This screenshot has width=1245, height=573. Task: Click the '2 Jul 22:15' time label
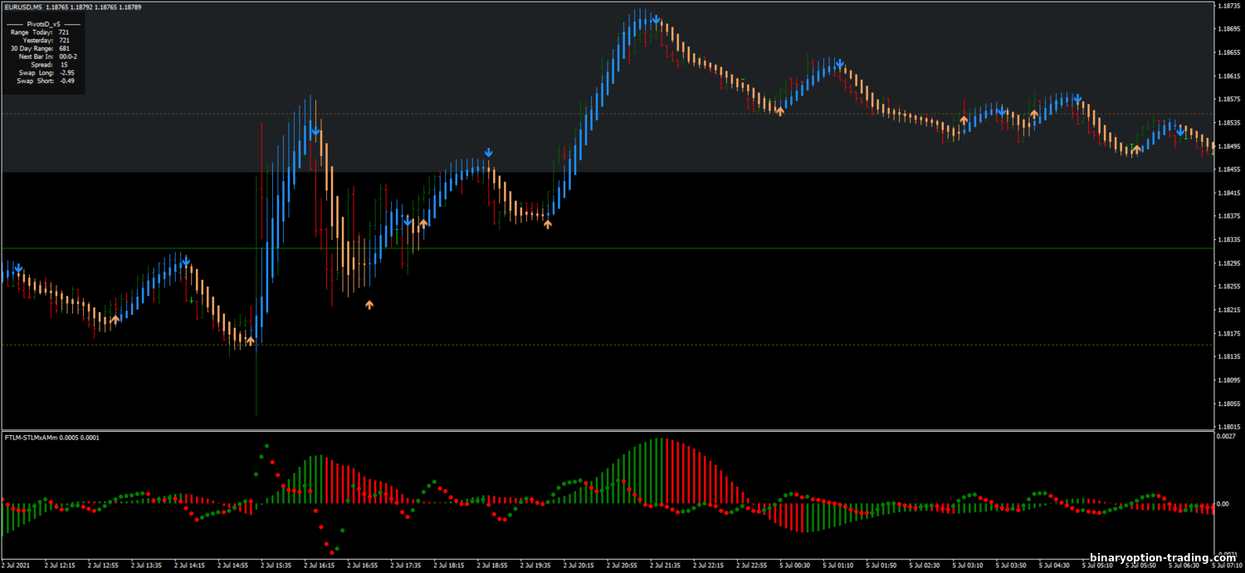pos(708,566)
